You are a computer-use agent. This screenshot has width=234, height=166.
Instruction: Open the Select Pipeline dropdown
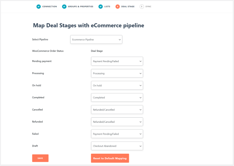pyautogui.click(x=96, y=39)
